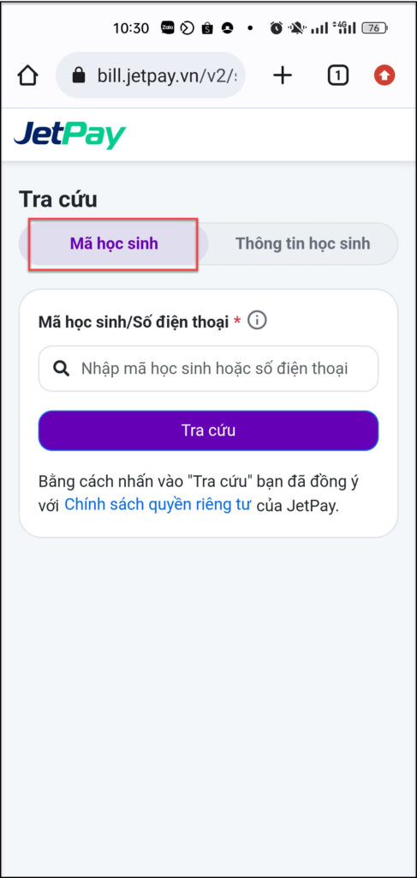Tap the muted bell status icon
The image size is (417, 878).
click(x=295, y=28)
